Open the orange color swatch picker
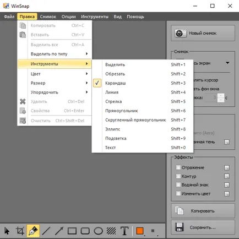The image size is (239, 239). [140, 231]
